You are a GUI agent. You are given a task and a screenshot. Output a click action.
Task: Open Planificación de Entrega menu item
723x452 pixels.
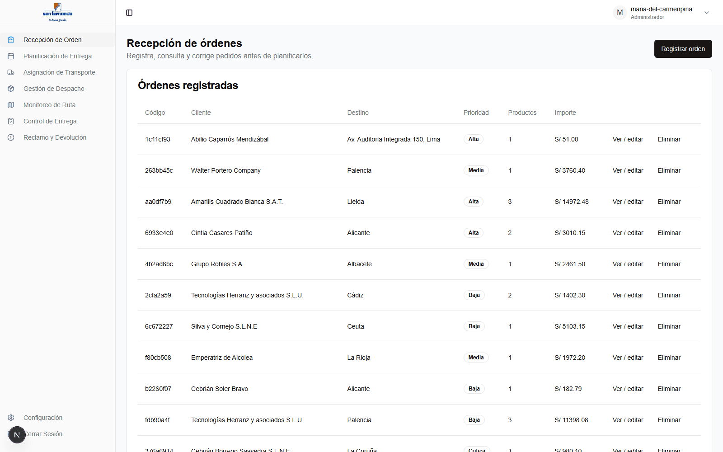tap(57, 56)
